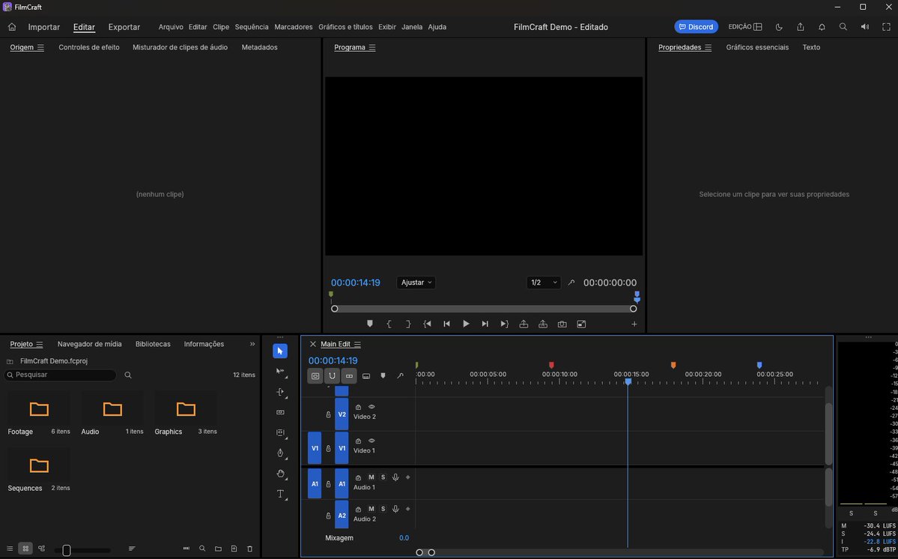
Task: Toggle visibility of Video 2 track
Action: pyautogui.click(x=371, y=407)
